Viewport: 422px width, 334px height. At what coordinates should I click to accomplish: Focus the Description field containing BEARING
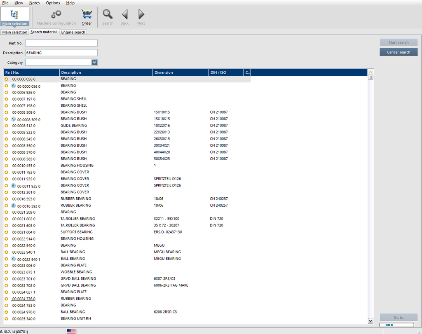(61, 53)
